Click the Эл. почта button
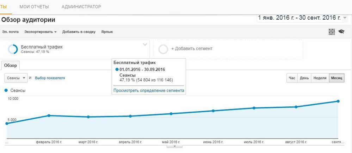This screenshot has height=153, width=352. pos(11,32)
